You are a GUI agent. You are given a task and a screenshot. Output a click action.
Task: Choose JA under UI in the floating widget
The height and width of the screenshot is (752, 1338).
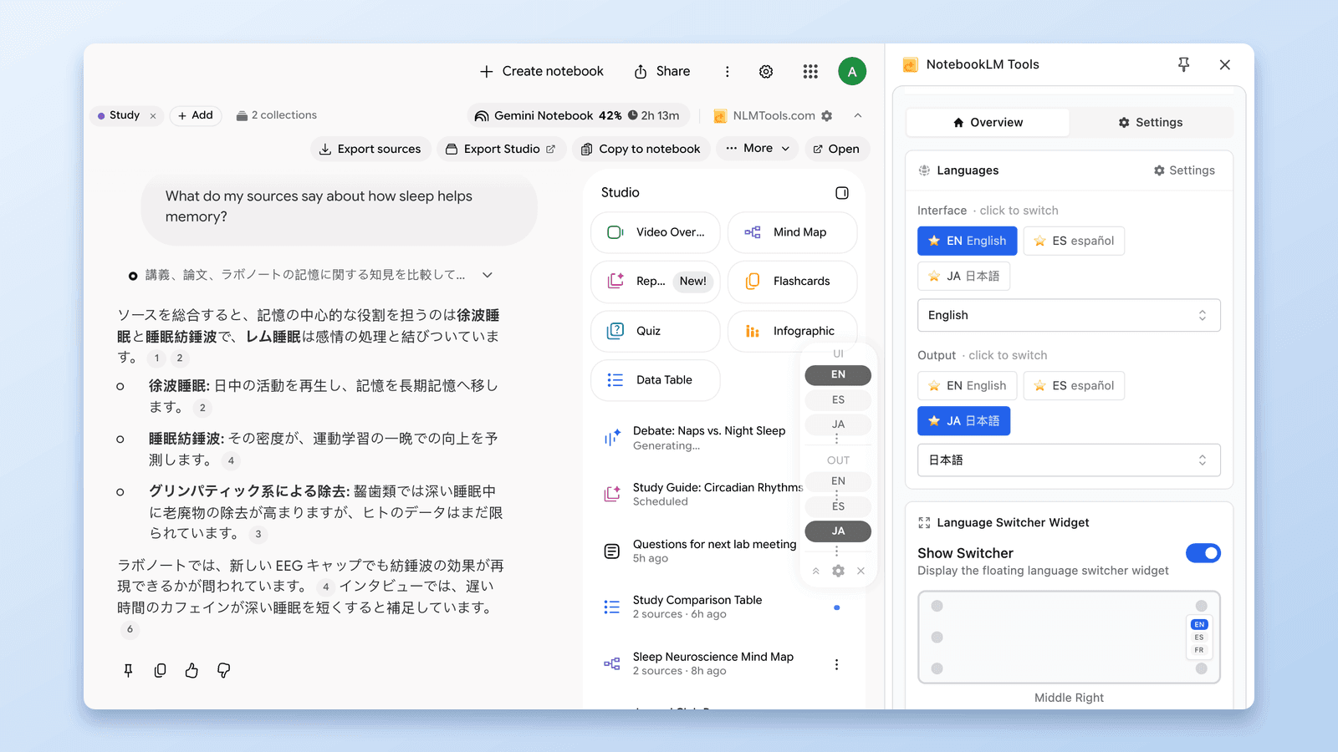(x=838, y=424)
